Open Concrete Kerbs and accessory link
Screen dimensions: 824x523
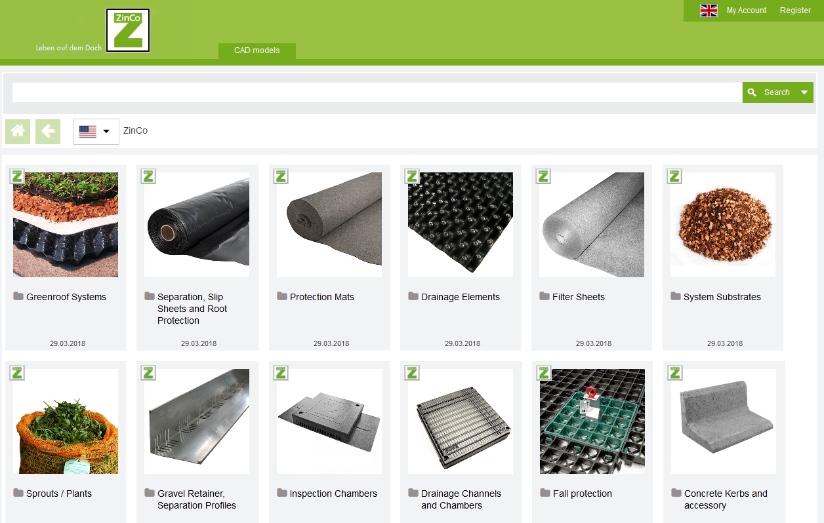[x=726, y=499]
